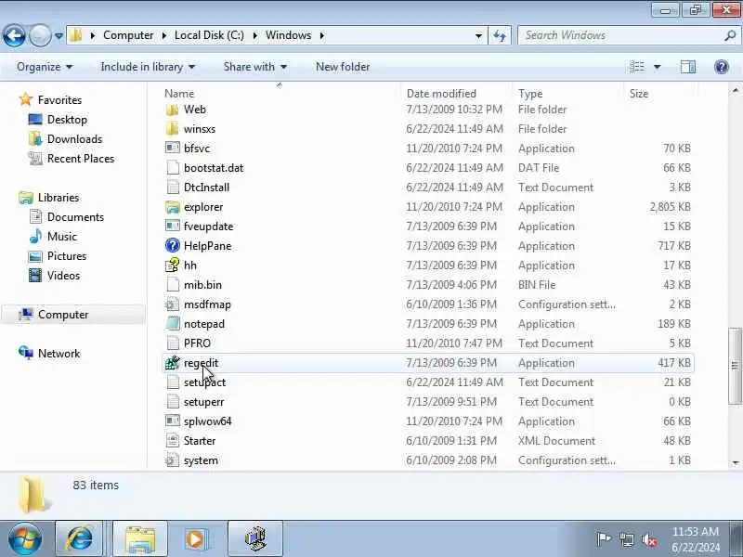Sort by the Size column header
This screenshot has height=557, width=743.
(x=638, y=94)
